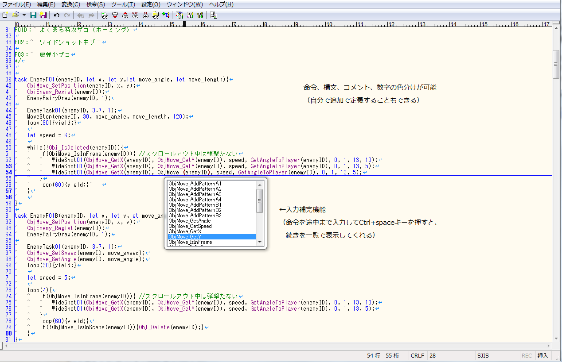Click the Replace (R▶P) icon
This screenshot has height=362, width=562.
[x=135, y=15]
